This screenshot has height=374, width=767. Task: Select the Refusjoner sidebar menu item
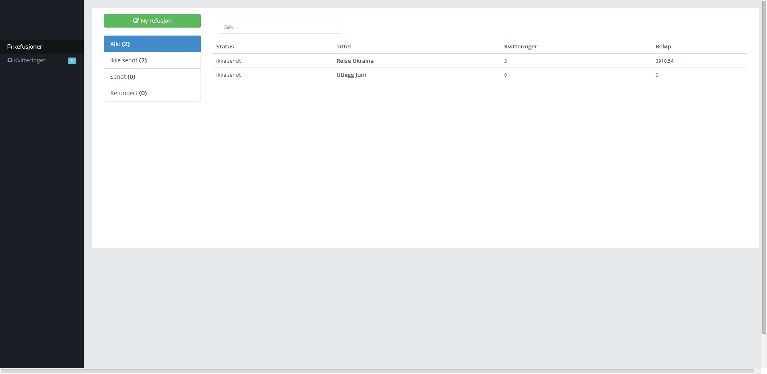pyautogui.click(x=28, y=47)
